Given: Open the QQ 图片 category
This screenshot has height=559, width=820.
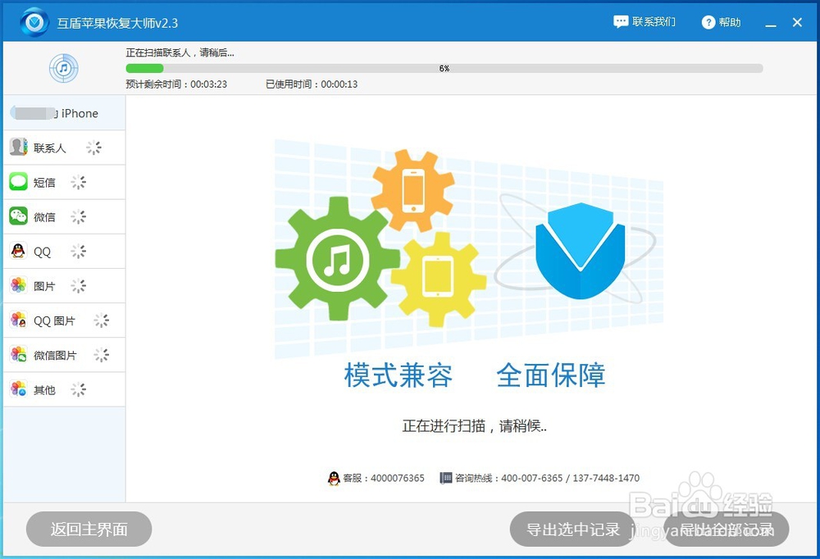Looking at the screenshot, I should (64, 320).
